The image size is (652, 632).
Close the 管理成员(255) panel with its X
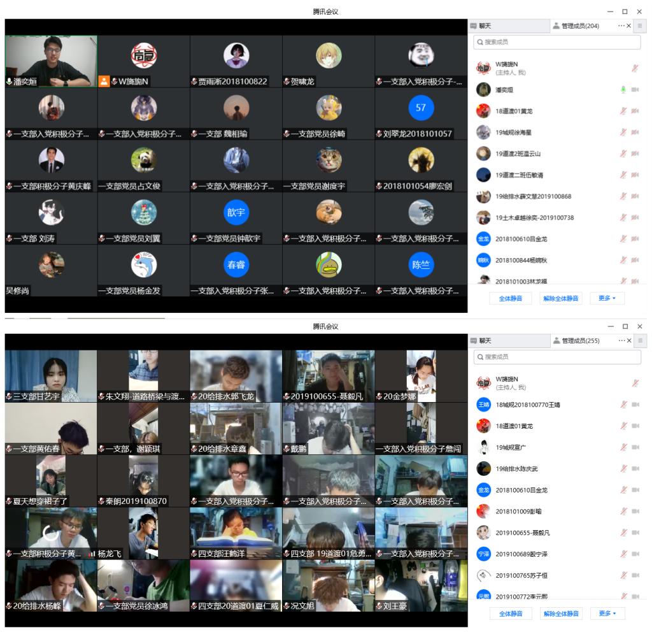click(629, 341)
